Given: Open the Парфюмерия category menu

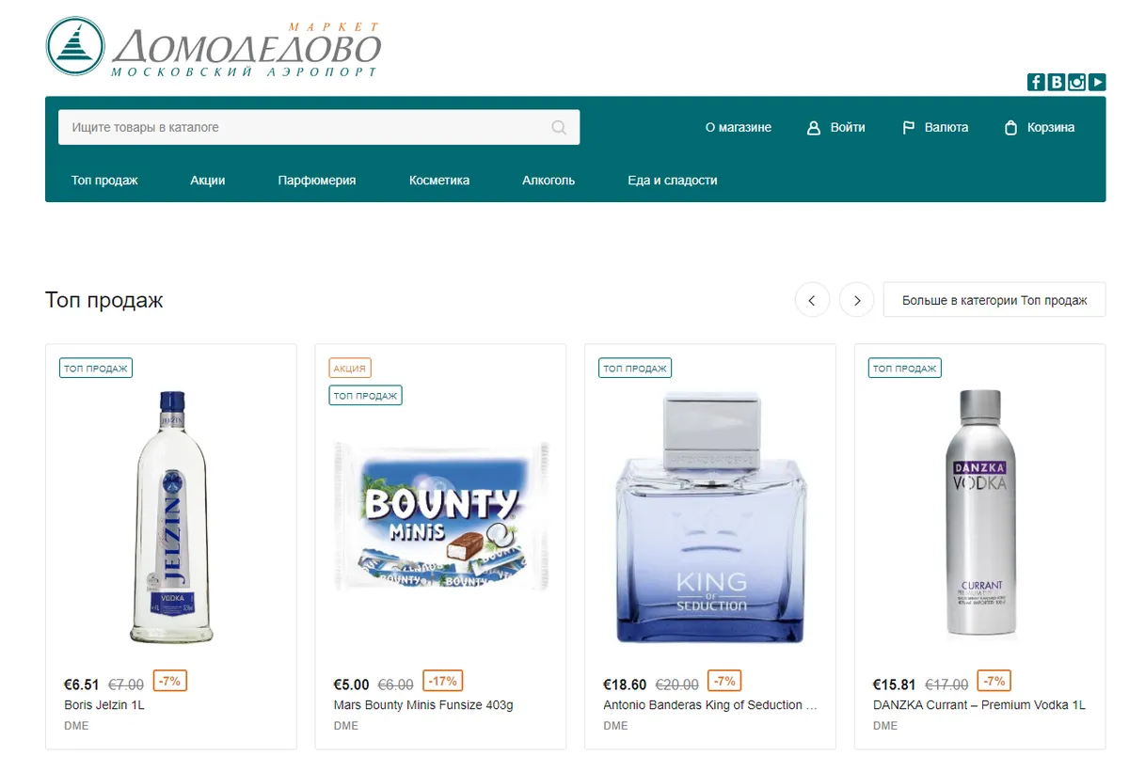Looking at the screenshot, I should point(317,181).
